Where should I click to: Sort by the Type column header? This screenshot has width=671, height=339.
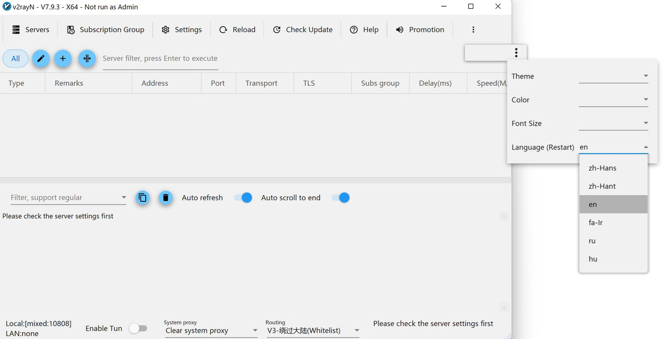(23, 83)
